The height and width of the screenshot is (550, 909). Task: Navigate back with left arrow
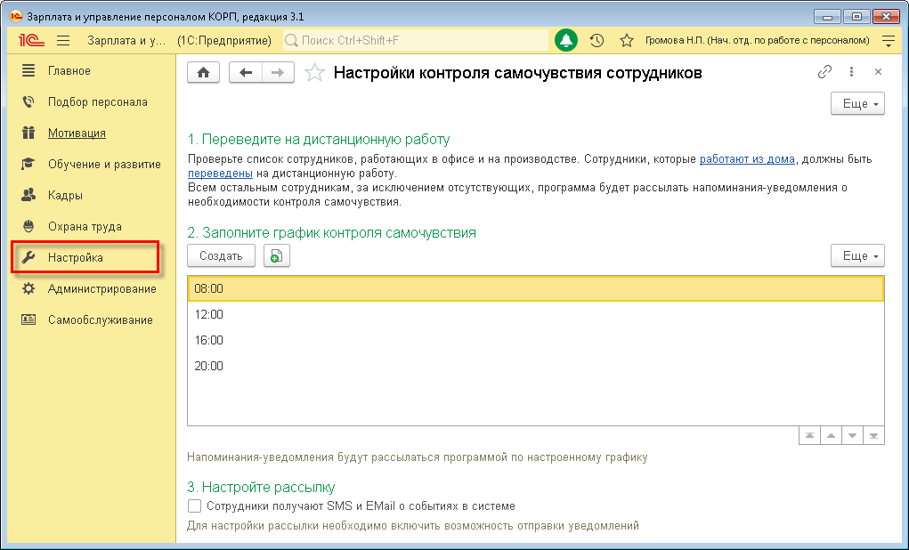click(246, 72)
